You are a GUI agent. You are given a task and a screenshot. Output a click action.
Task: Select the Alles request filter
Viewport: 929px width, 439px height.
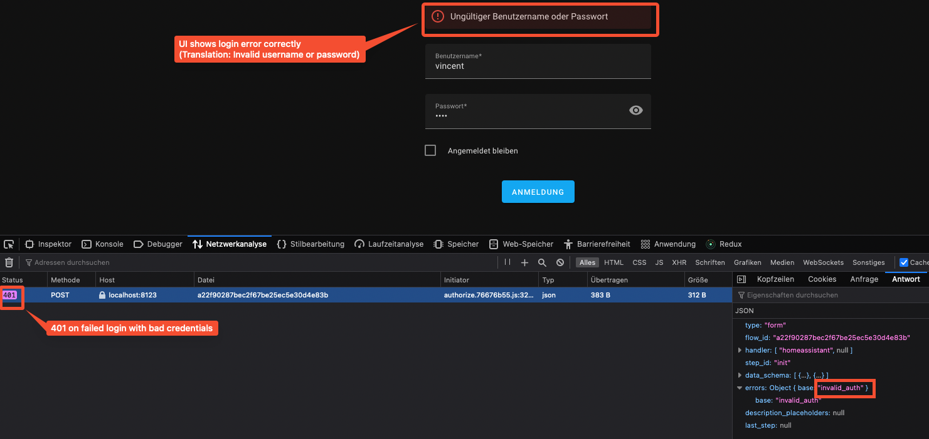(588, 262)
